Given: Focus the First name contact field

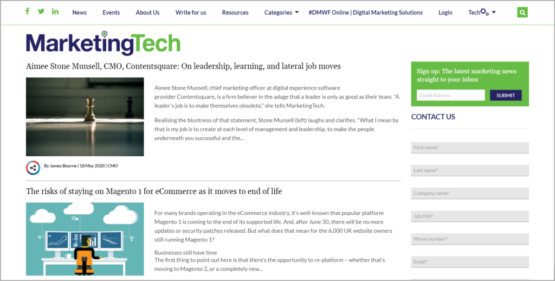Looking at the screenshot, I should (x=470, y=148).
